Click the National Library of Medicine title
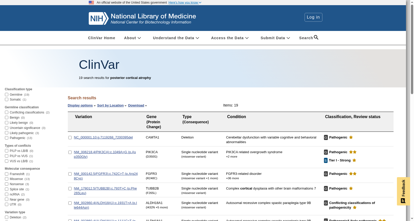Viewport: 414px width, 221px height. click(153, 16)
